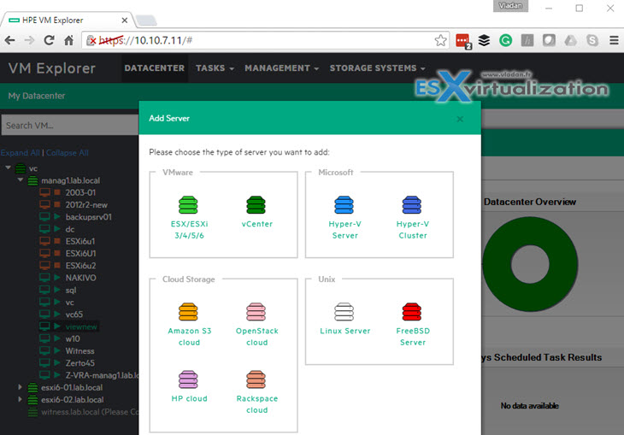
Task: Click the Skype extension icon
Action: 592,40
